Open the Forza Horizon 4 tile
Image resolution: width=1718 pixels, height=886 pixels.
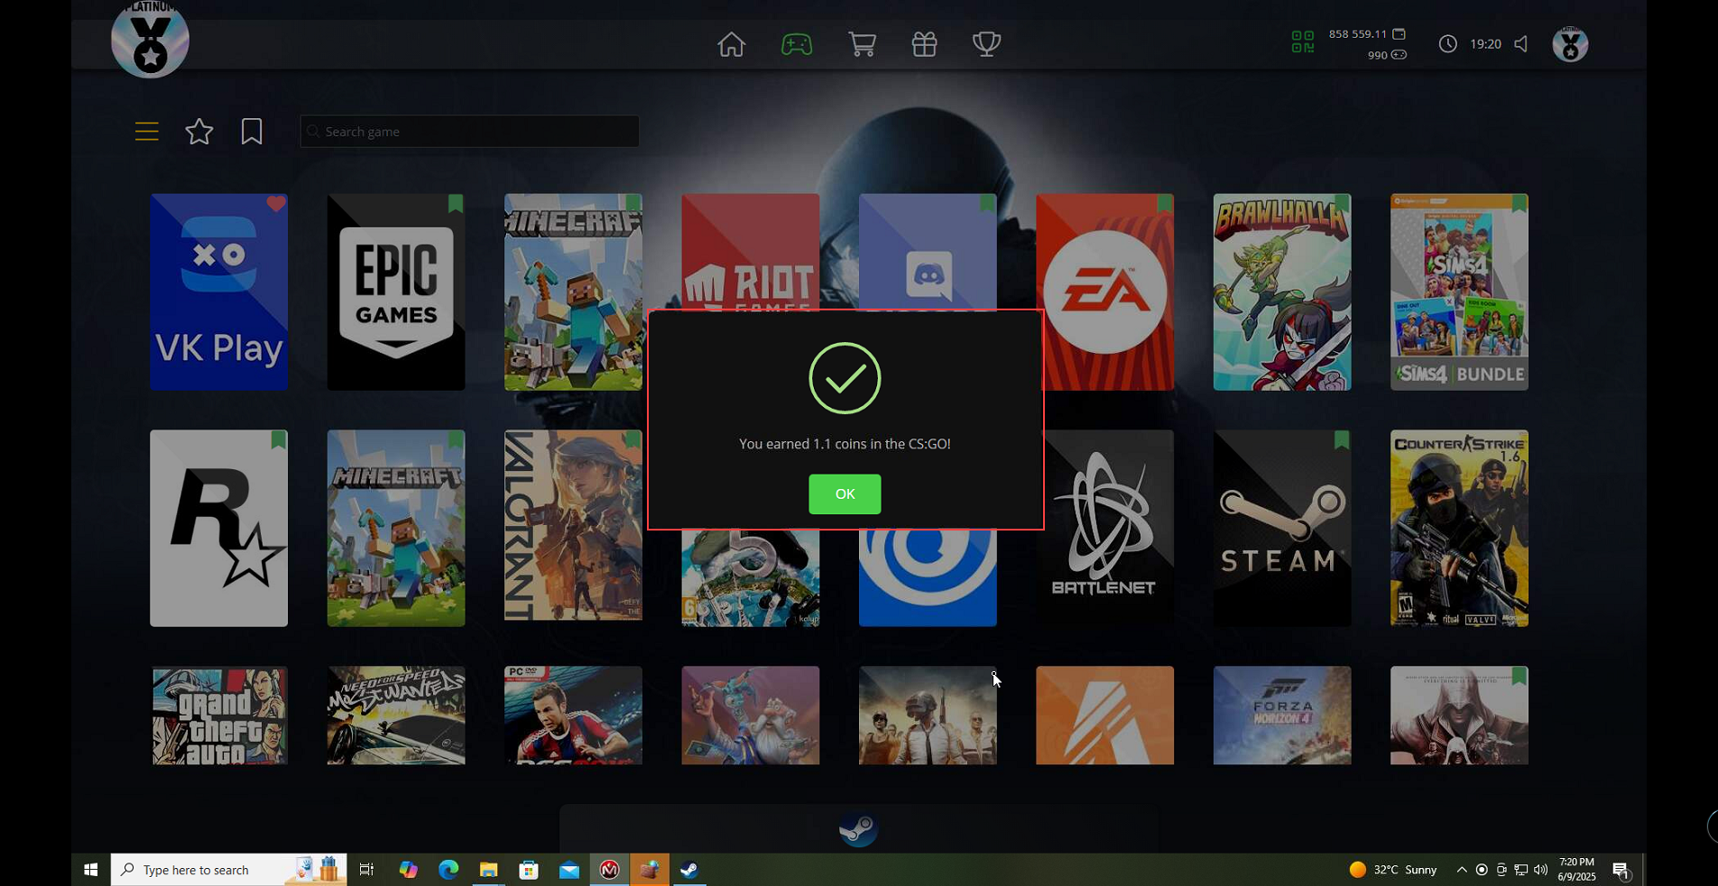[1281, 715]
